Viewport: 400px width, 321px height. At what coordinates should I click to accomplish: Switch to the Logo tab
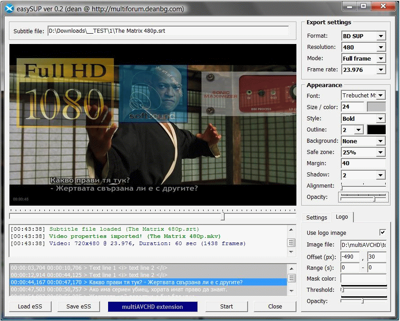tap(342, 217)
